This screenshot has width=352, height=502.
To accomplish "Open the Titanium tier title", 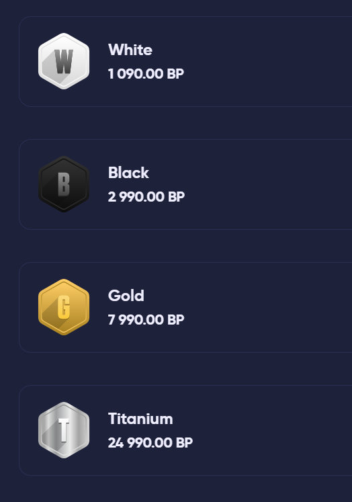I will (140, 419).
